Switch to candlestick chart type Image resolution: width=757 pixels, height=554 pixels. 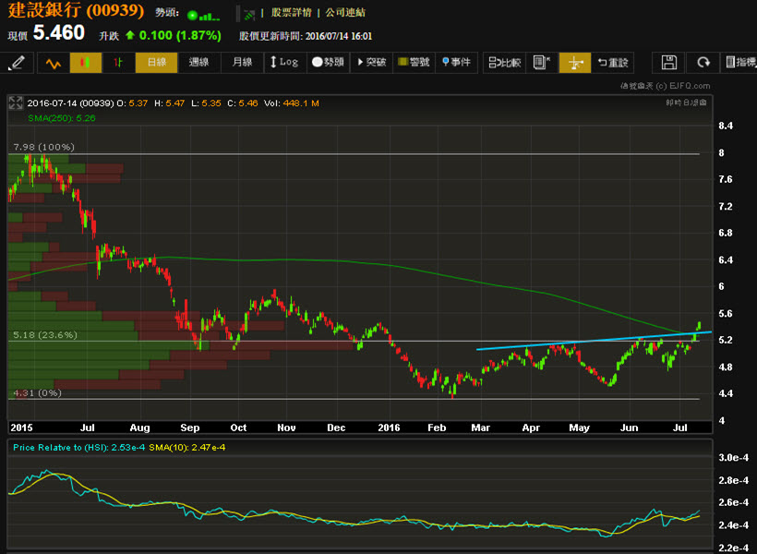pyautogui.click(x=86, y=62)
